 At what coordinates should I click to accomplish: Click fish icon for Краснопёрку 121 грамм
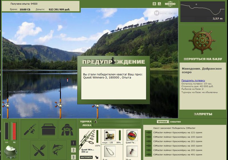148,133
